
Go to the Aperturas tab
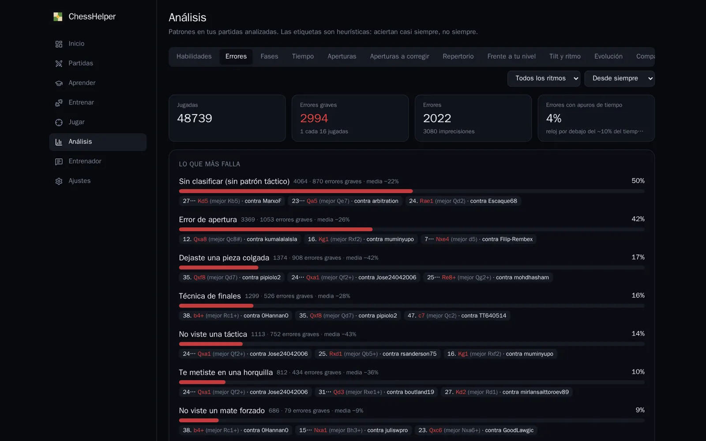coord(342,56)
